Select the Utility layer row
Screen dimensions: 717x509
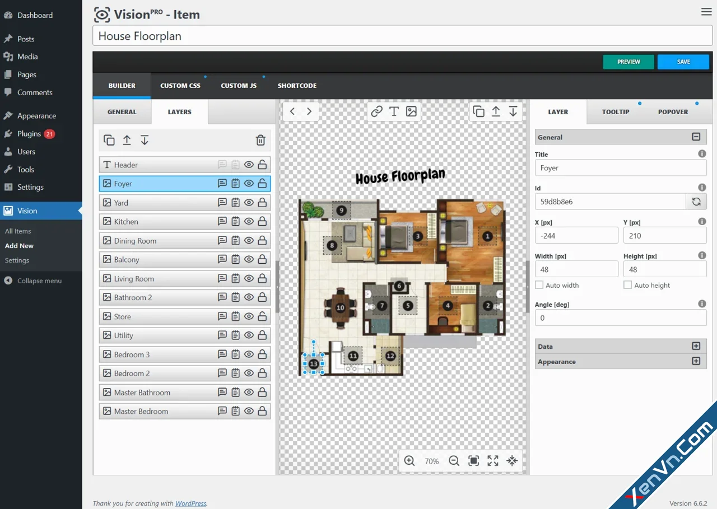185,335
